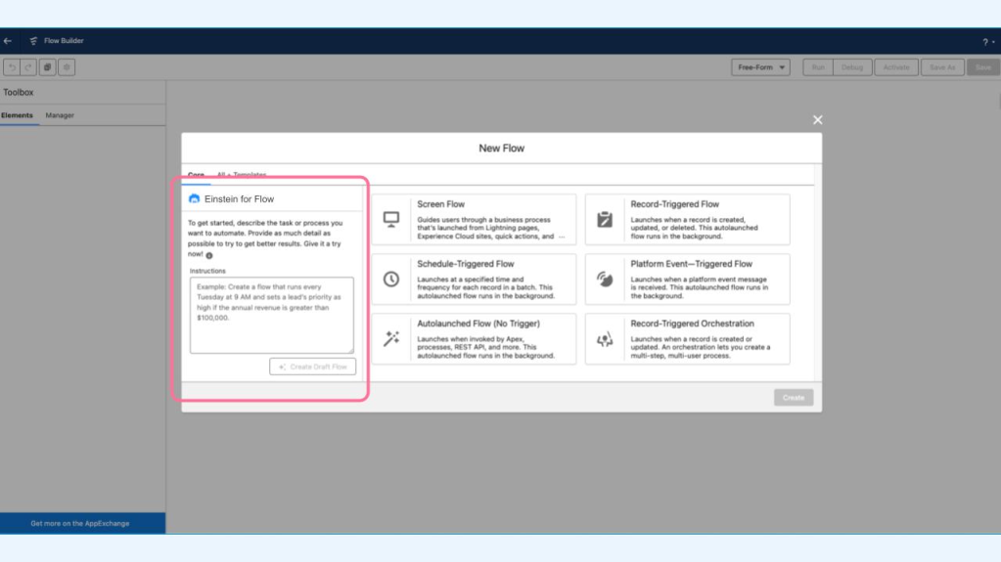
Task: Click the copy elements toolbar icon
Action: point(47,67)
